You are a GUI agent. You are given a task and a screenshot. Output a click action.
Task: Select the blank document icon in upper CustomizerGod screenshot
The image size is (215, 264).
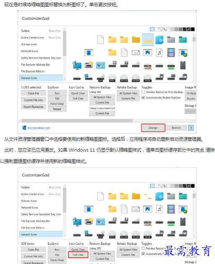click(x=101, y=40)
